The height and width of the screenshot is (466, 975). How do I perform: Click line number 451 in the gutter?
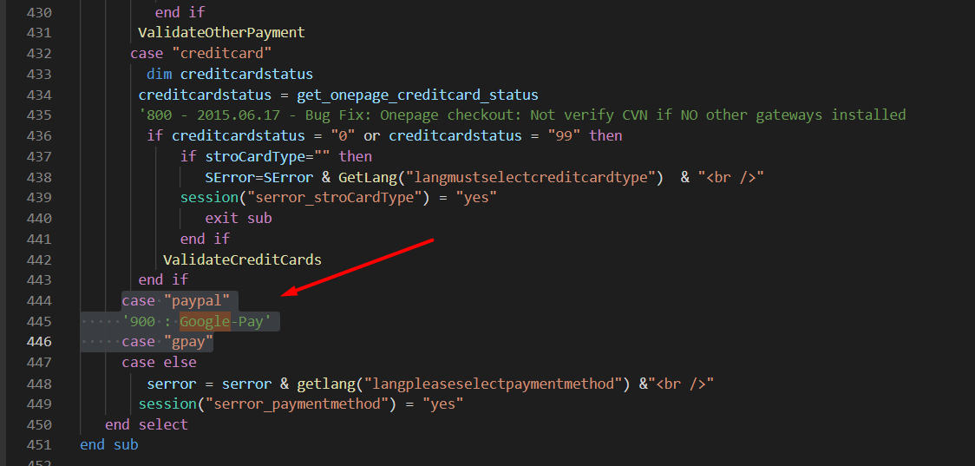pyautogui.click(x=38, y=445)
